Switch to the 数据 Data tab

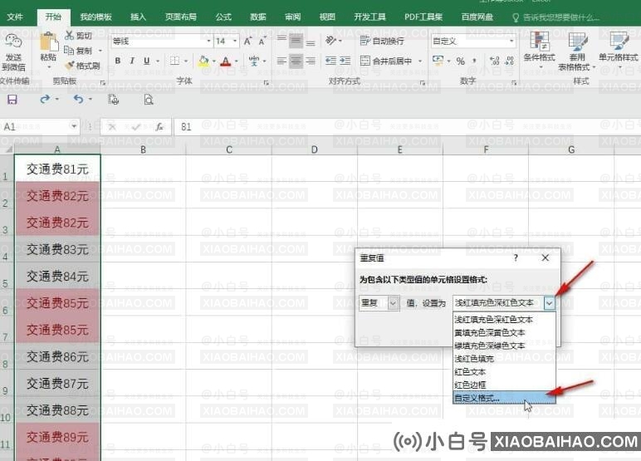pos(258,17)
